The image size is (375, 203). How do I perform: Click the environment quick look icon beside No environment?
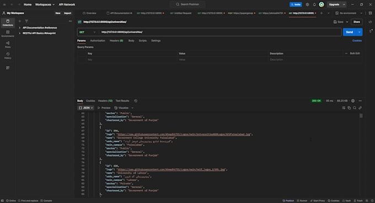(370, 13)
